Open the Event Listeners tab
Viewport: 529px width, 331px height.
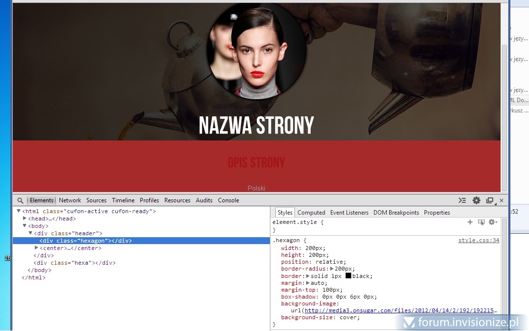coord(349,213)
